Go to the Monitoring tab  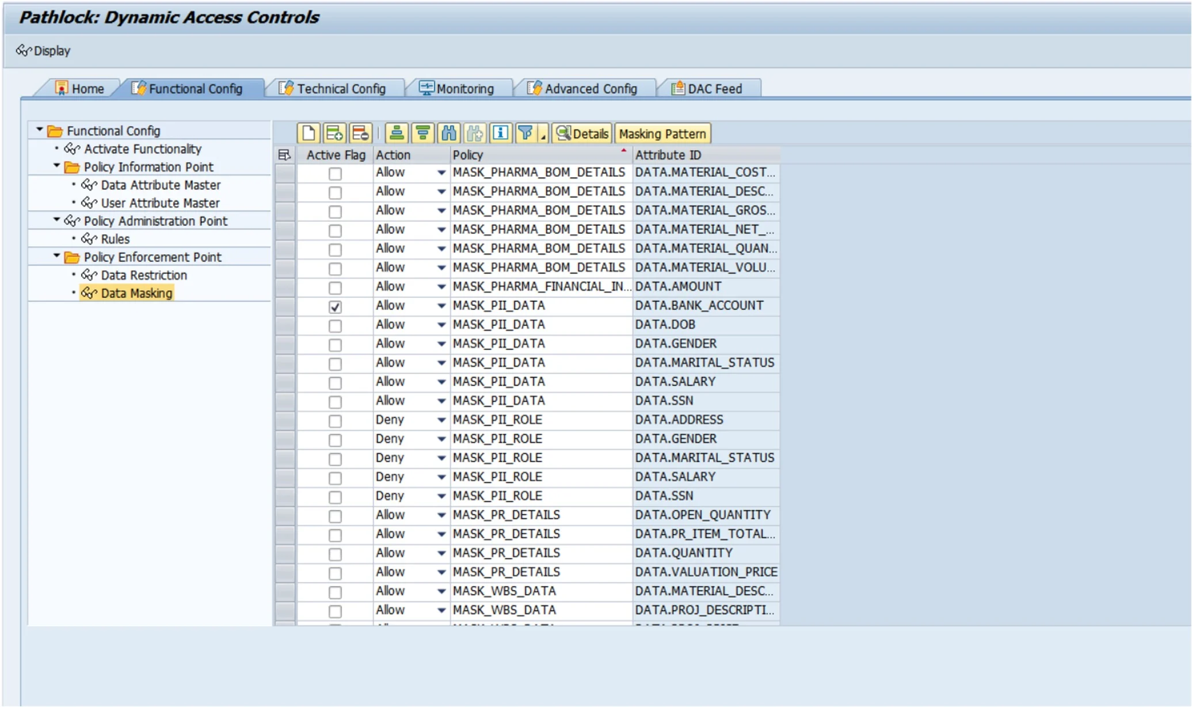pyautogui.click(x=457, y=89)
